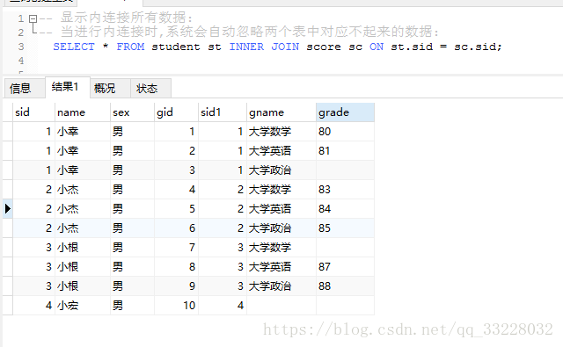
Task: Select grade cell with value 80
Action: (345, 132)
